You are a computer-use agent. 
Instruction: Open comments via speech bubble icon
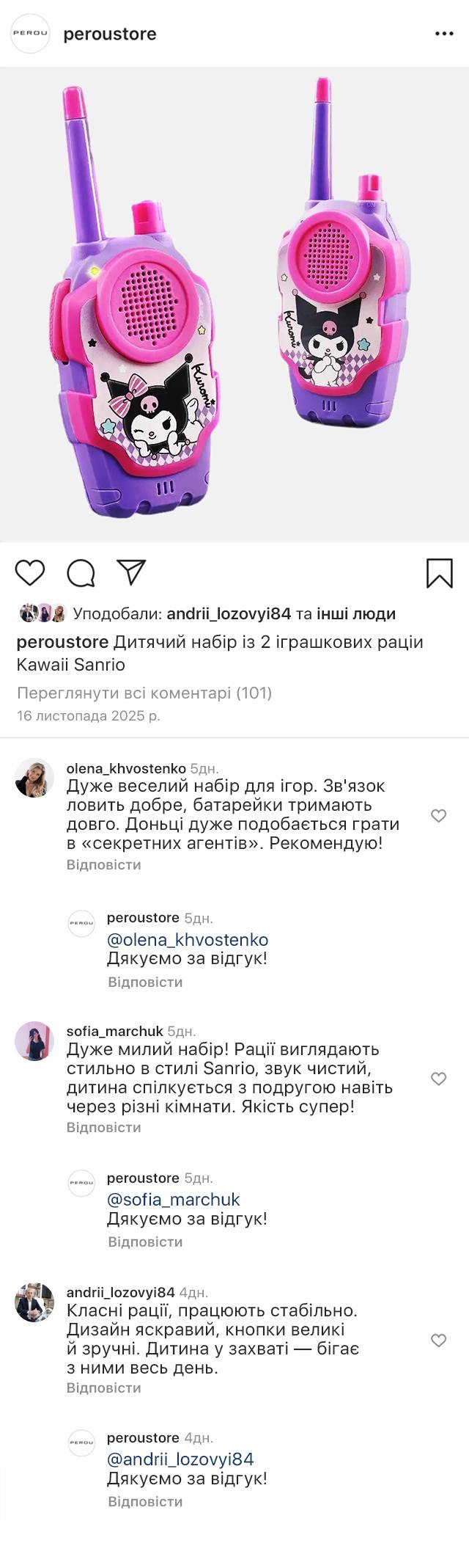(x=81, y=573)
